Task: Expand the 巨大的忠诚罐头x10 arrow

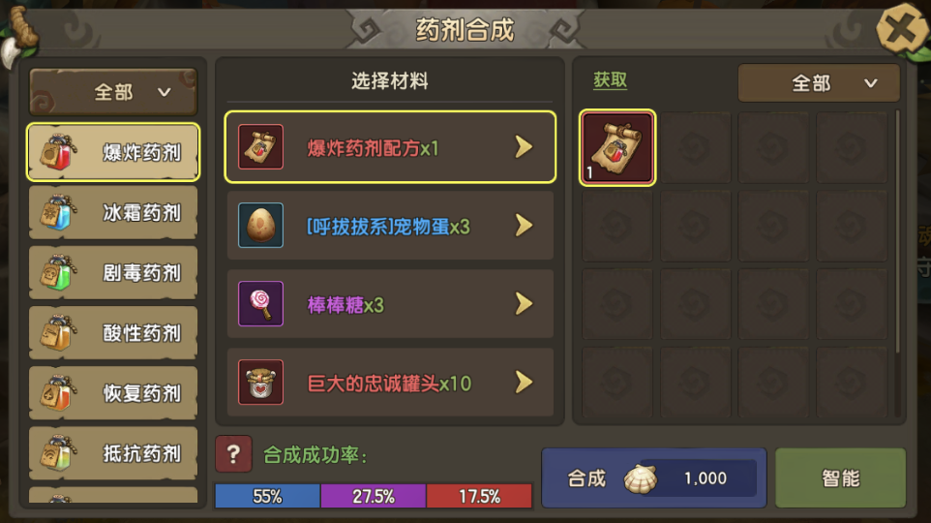Action: (x=524, y=383)
